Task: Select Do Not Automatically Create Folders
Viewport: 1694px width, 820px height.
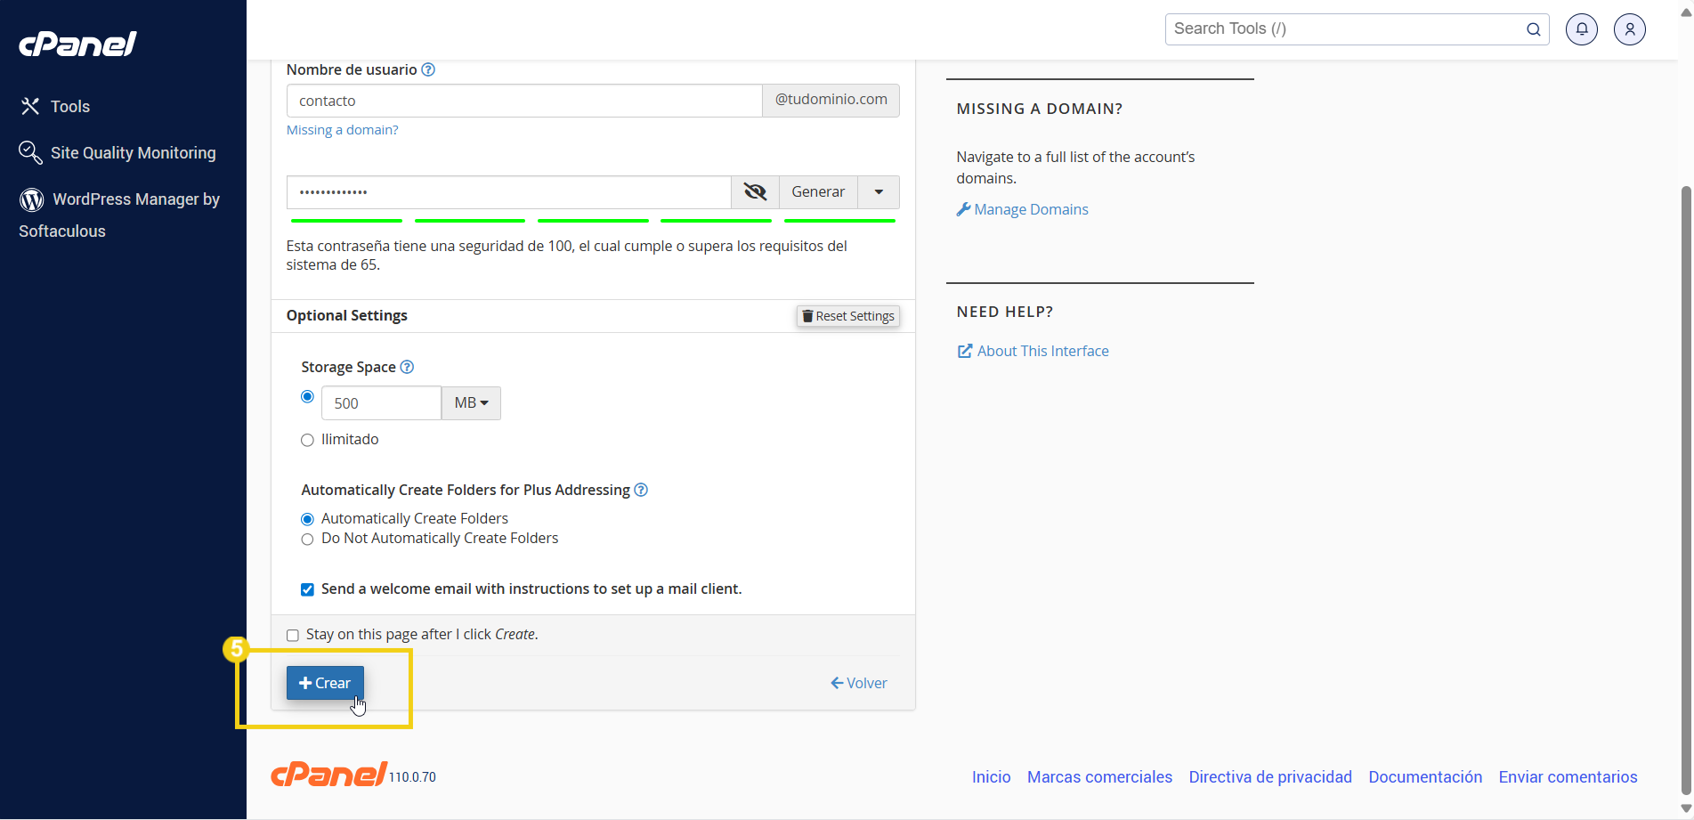Action: coord(307,539)
